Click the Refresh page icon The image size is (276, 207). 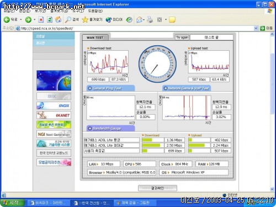click(x=50, y=19)
